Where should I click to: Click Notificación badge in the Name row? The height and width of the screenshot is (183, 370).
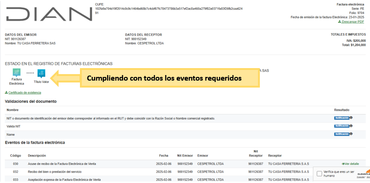(342, 134)
